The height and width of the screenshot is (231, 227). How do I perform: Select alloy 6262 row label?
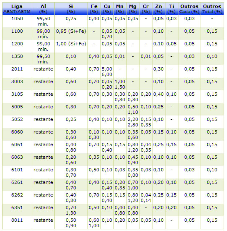point(17,195)
